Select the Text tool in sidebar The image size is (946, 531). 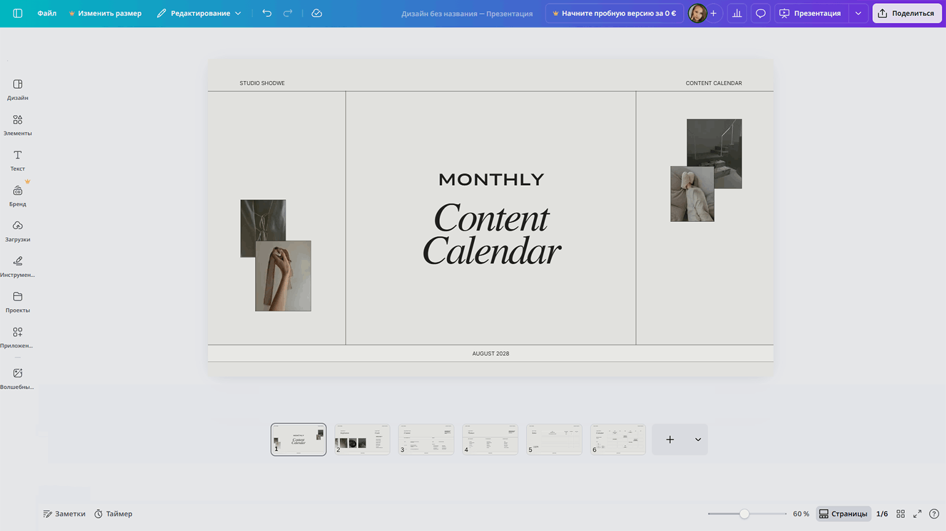pyautogui.click(x=18, y=156)
